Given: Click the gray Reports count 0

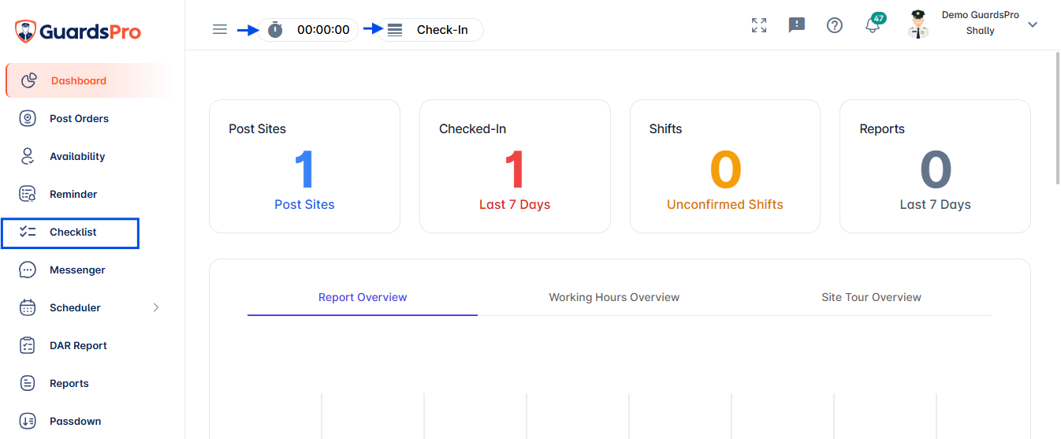Looking at the screenshot, I should pos(936,169).
